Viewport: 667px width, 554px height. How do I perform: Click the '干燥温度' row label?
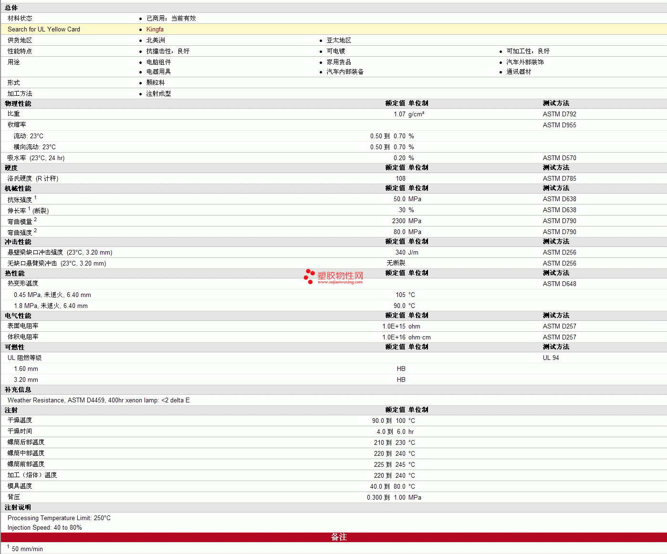[x=20, y=420]
